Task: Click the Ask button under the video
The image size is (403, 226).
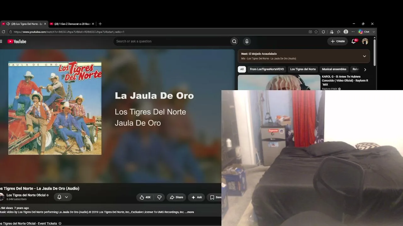Action: (x=197, y=197)
